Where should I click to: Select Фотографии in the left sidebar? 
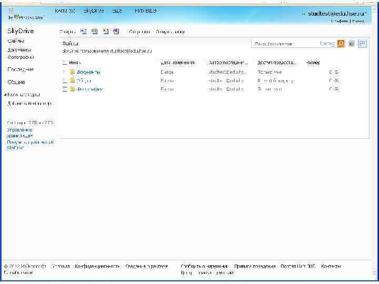pyautogui.click(x=21, y=57)
